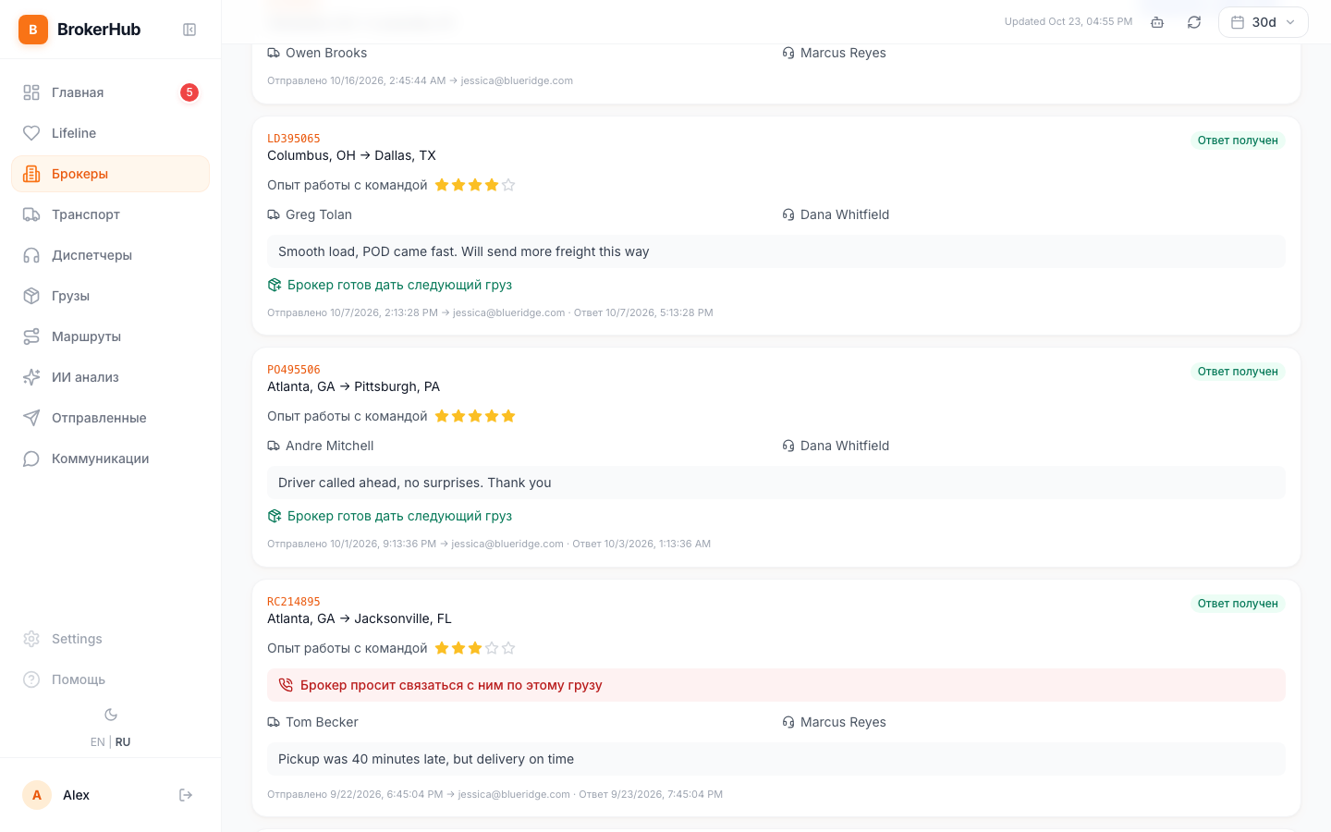This screenshot has height=832, width=1331.
Task: Click the truck icon for Транспорт
Action: pyautogui.click(x=31, y=214)
